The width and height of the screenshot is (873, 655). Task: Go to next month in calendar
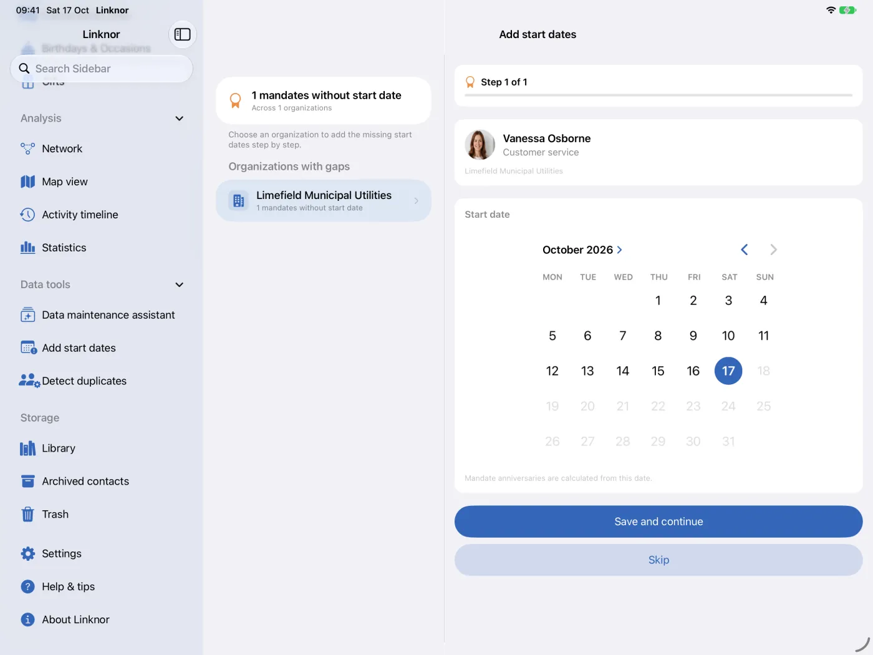pos(773,250)
